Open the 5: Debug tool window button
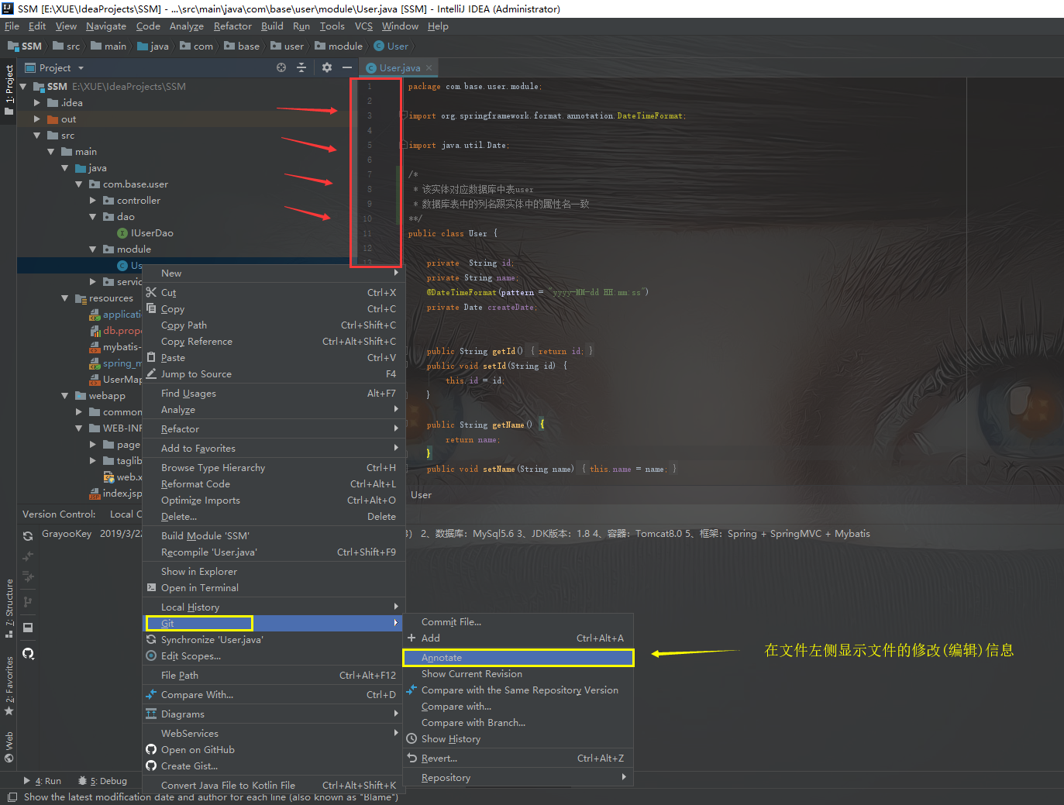 103,780
